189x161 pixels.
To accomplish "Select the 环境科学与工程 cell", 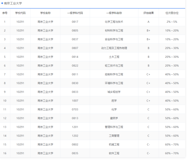I will pyautogui.click(x=114, y=83).
